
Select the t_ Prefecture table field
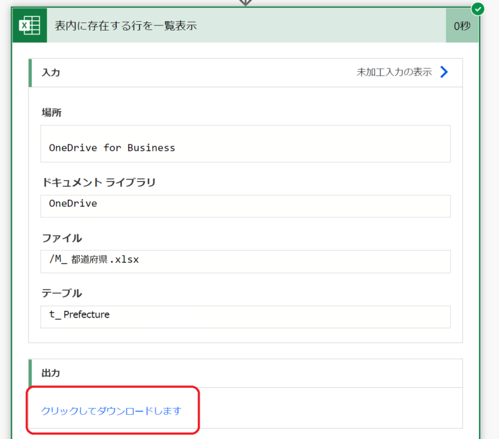coord(245,316)
